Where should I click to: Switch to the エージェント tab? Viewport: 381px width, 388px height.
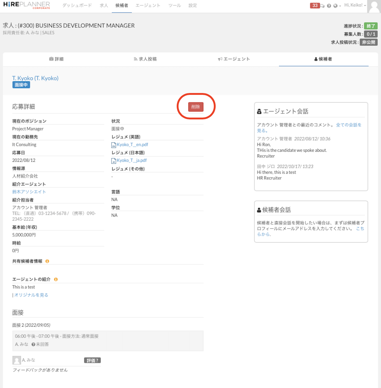click(x=234, y=59)
